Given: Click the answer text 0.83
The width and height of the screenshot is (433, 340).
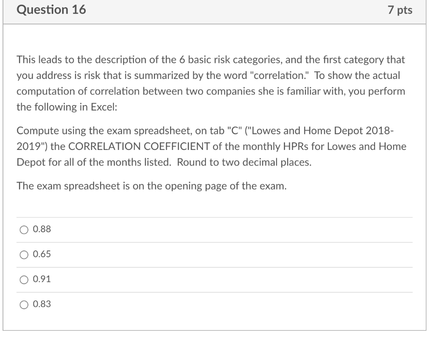Looking at the screenshot, I should click(41, 304).
